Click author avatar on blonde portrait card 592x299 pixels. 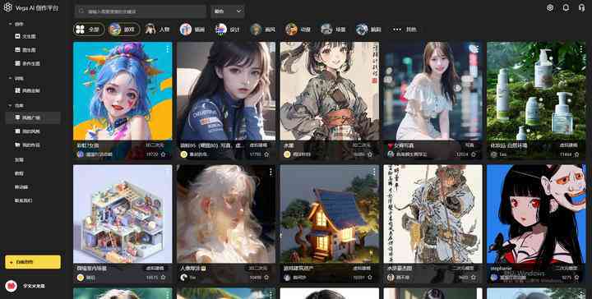point(184,278)
